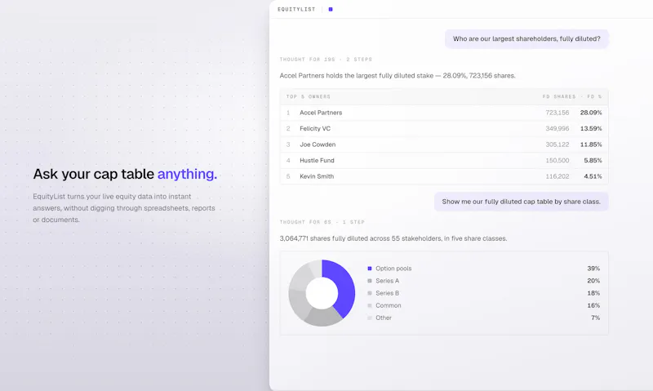Viewport: 653px width, 391px height.
Task: Click the 'Accel Partners holds the largest' summary sentence
Action: pyautogui.click(x=398, y=76)
